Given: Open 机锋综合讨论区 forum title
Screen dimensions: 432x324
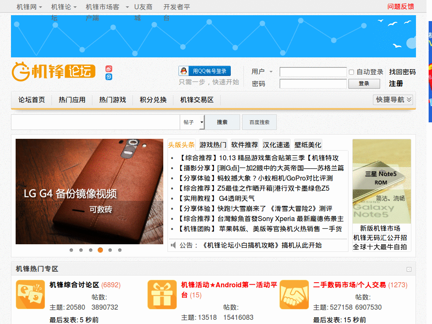Looking at the screenshot, I should click(74, 285).
